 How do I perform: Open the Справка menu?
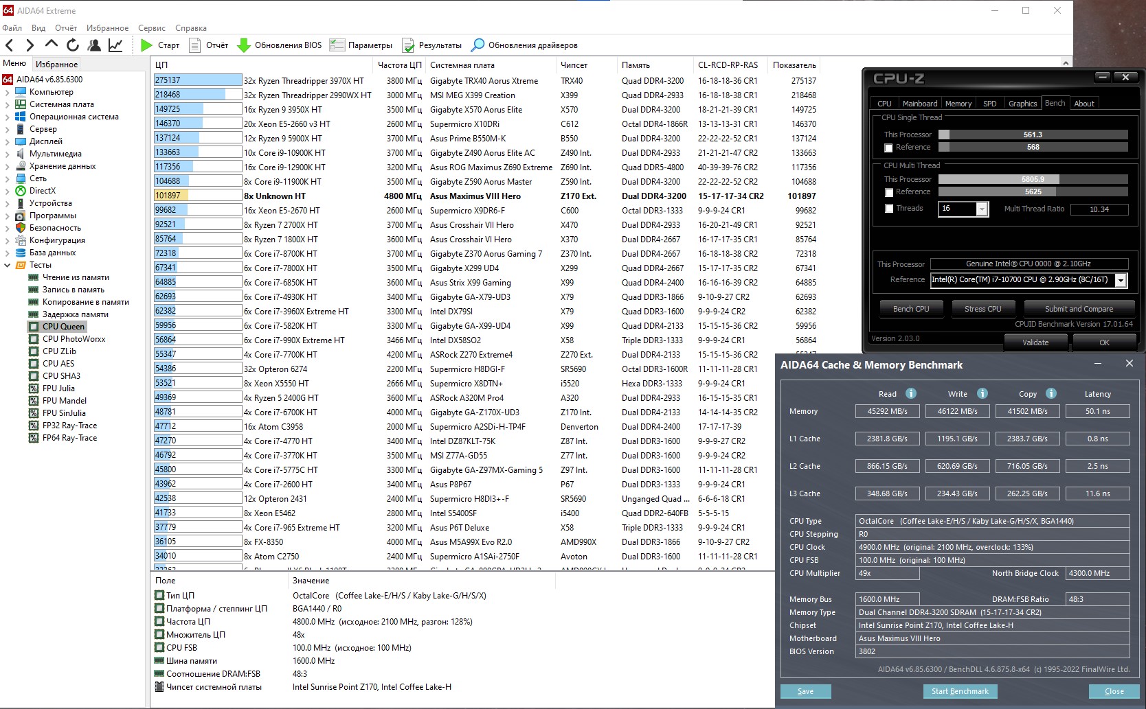[191, 28]
